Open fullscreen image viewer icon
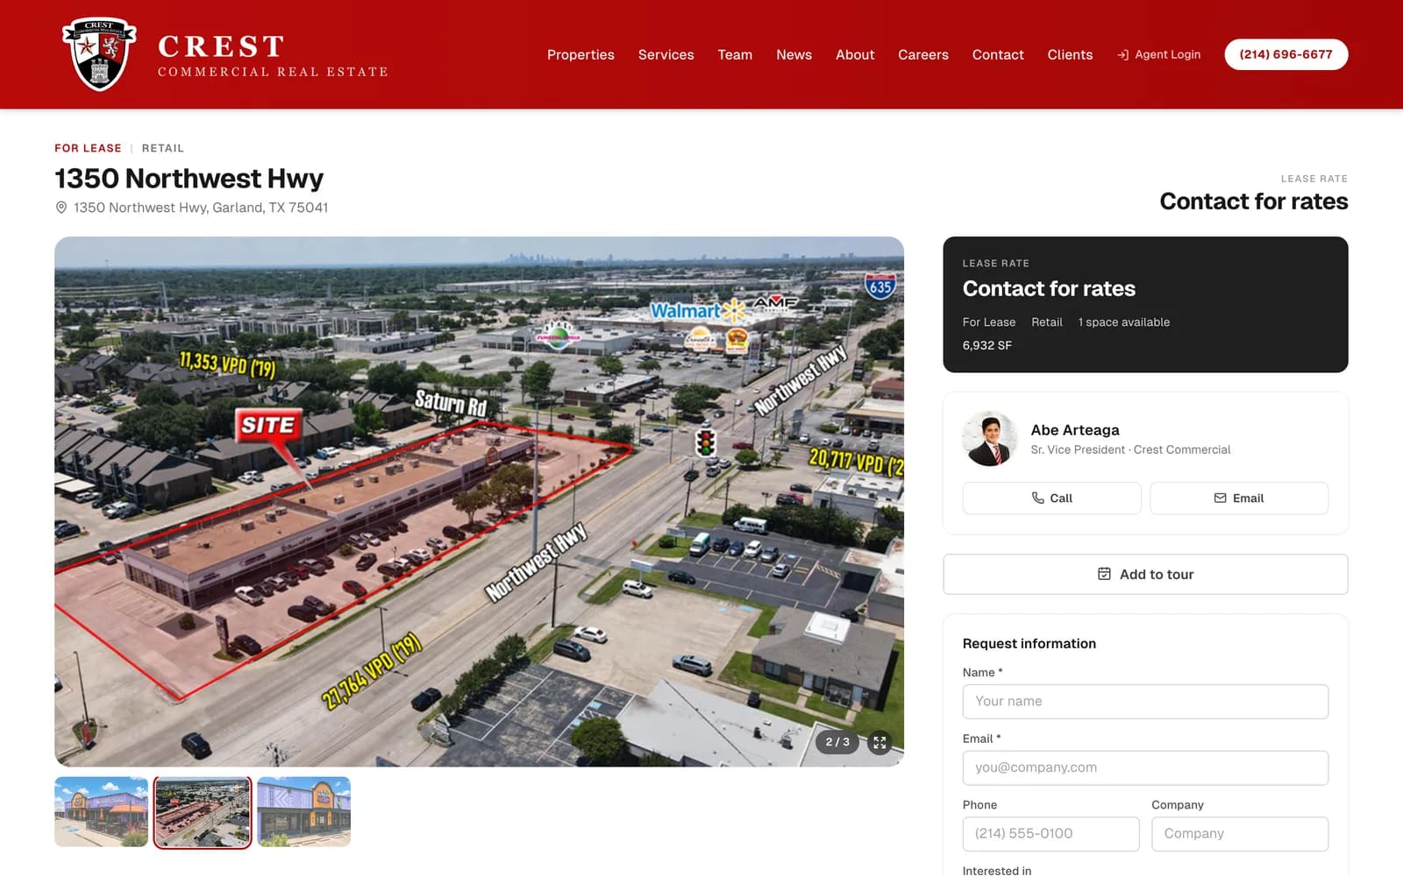Screen dimensions: 1403x876 880,742
